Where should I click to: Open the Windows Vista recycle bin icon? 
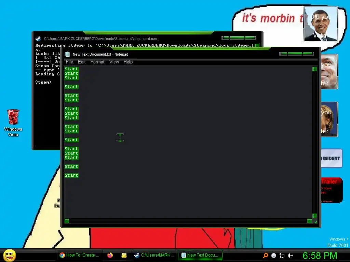(x=13, y=123)
